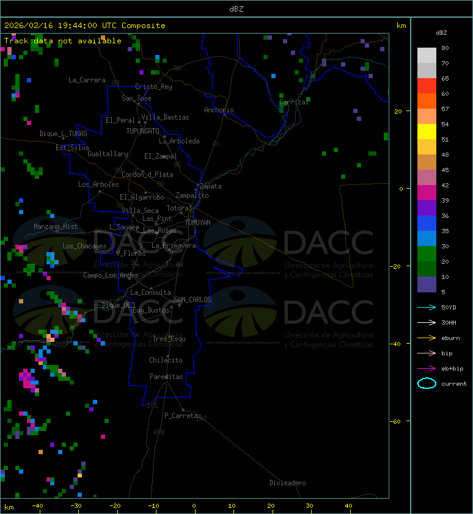The image size is (473, 514).
Task: Click the P_Carretas label
Action: (183, 416)
